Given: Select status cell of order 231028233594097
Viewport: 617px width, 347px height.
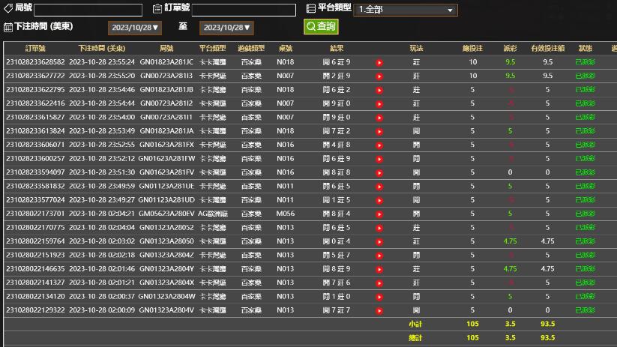Looking at the screenshot, I should point(585,172).
